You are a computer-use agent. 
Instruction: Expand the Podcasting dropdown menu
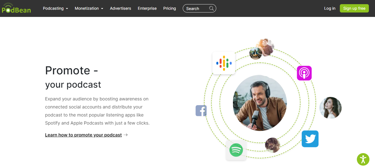pos(56,8)
